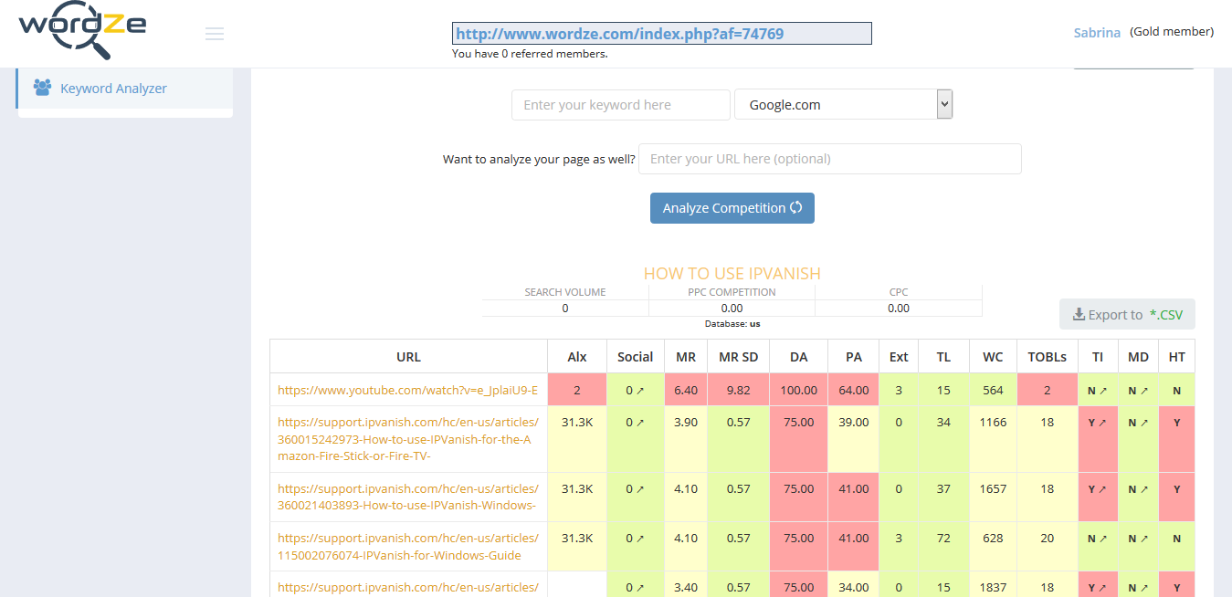Click the PA value 64.00
This screenshot has height=597, width=1232.
pos(854,391)
